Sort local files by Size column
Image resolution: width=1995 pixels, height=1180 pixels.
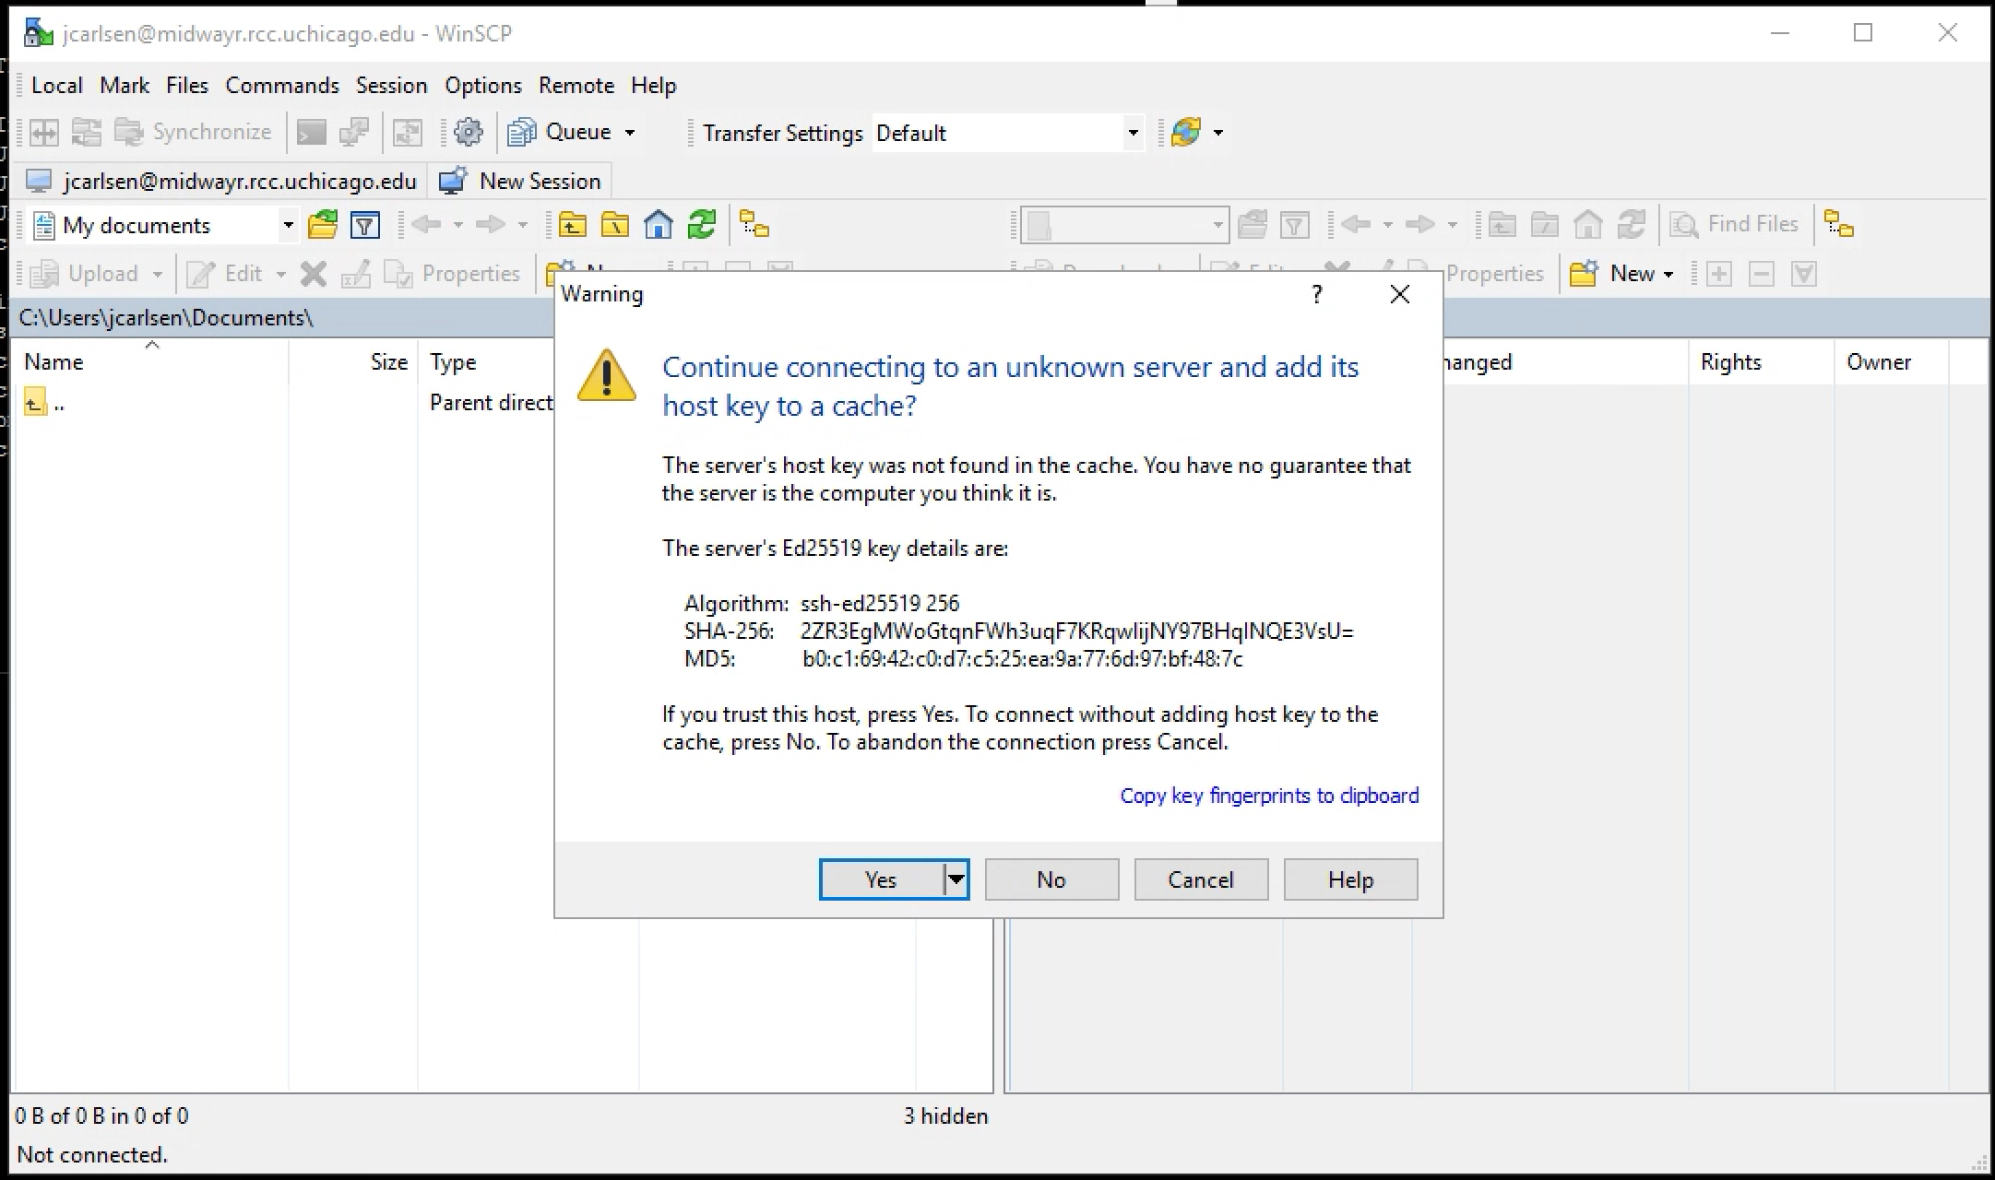[353, 362]
